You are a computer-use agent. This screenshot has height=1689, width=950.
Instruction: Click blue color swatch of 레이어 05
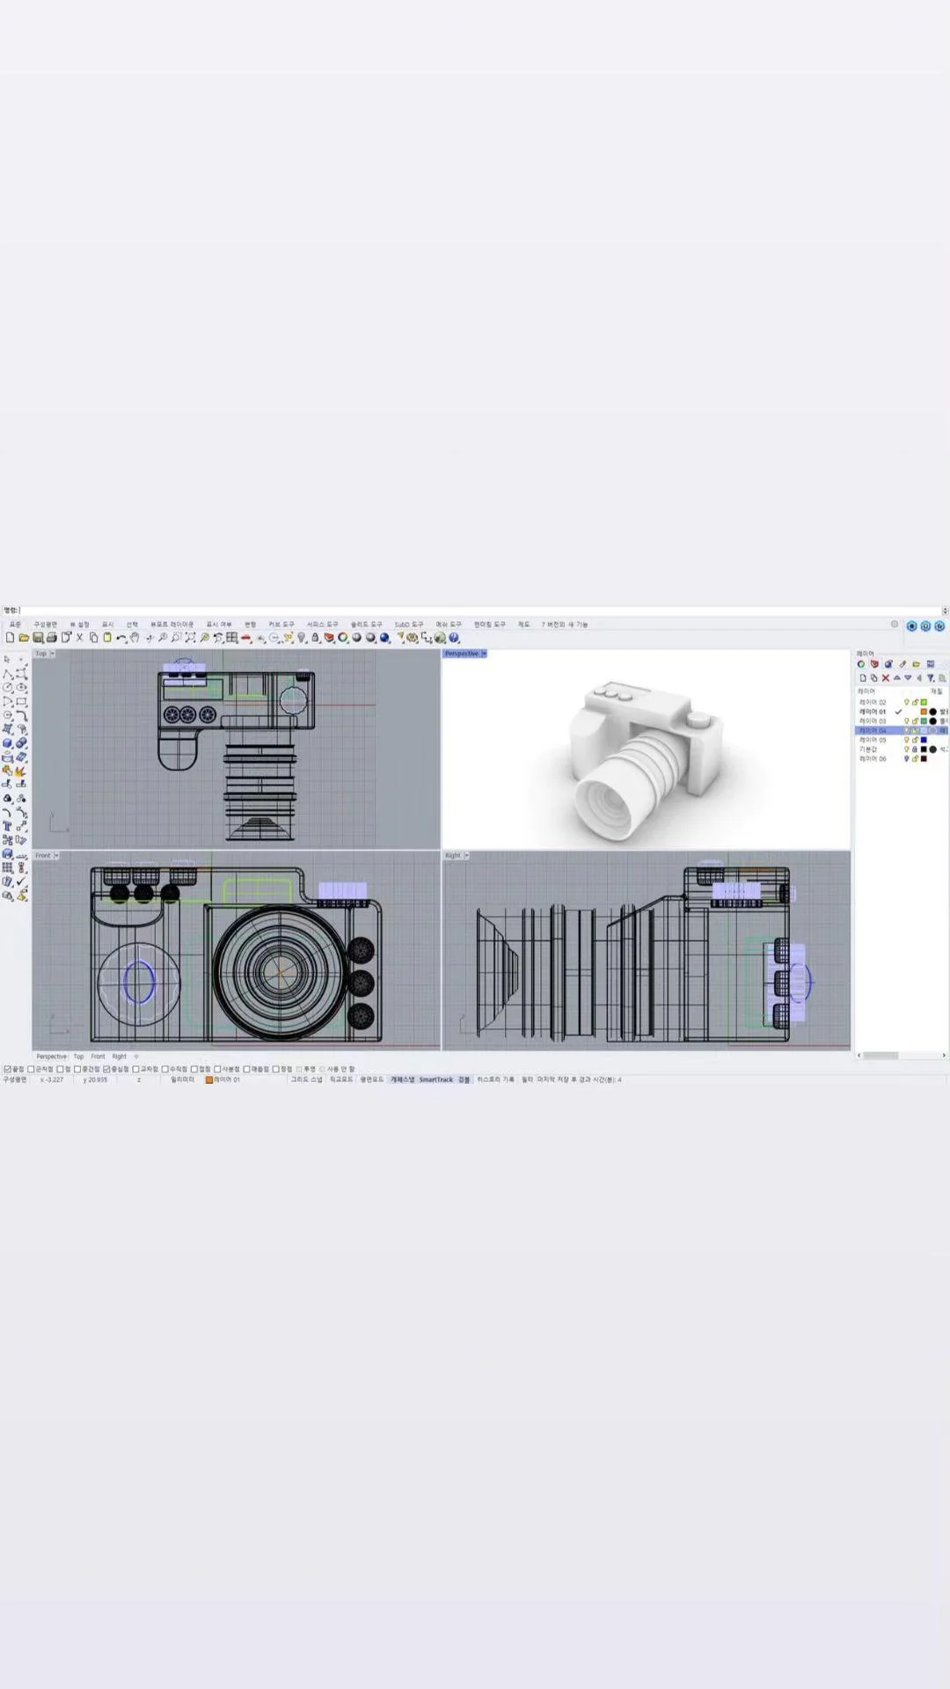924,740
